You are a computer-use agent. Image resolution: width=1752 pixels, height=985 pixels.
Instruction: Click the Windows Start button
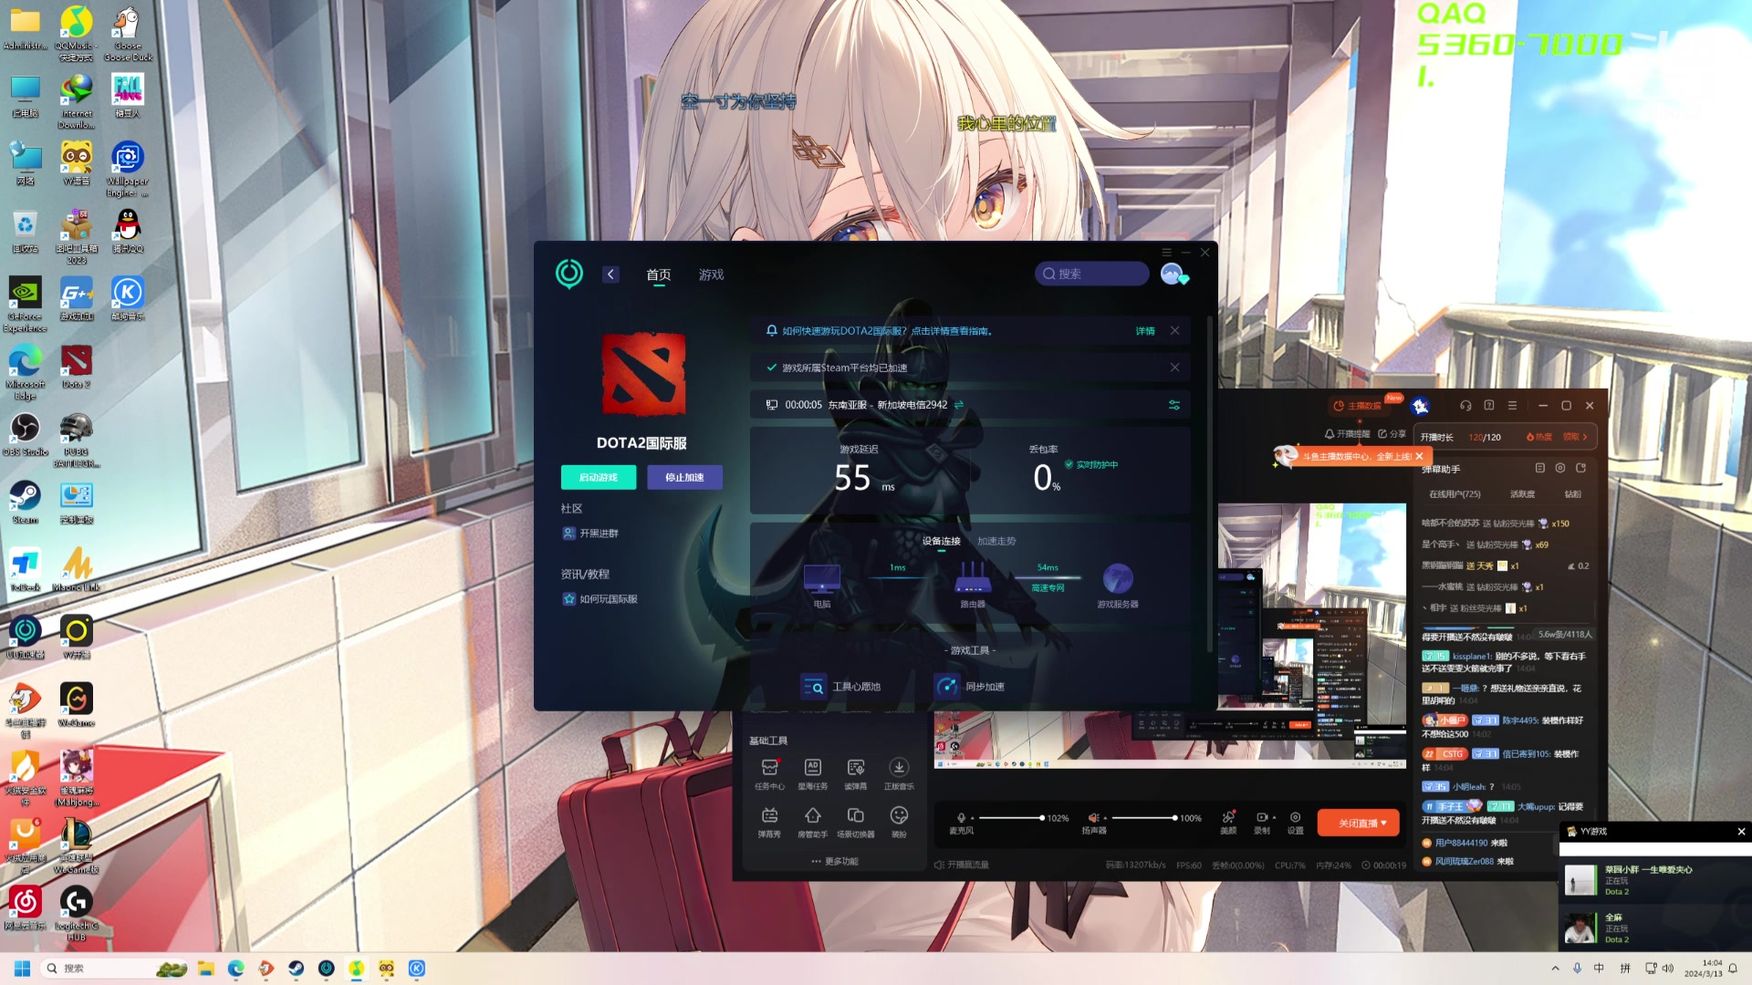click(23, 969)
